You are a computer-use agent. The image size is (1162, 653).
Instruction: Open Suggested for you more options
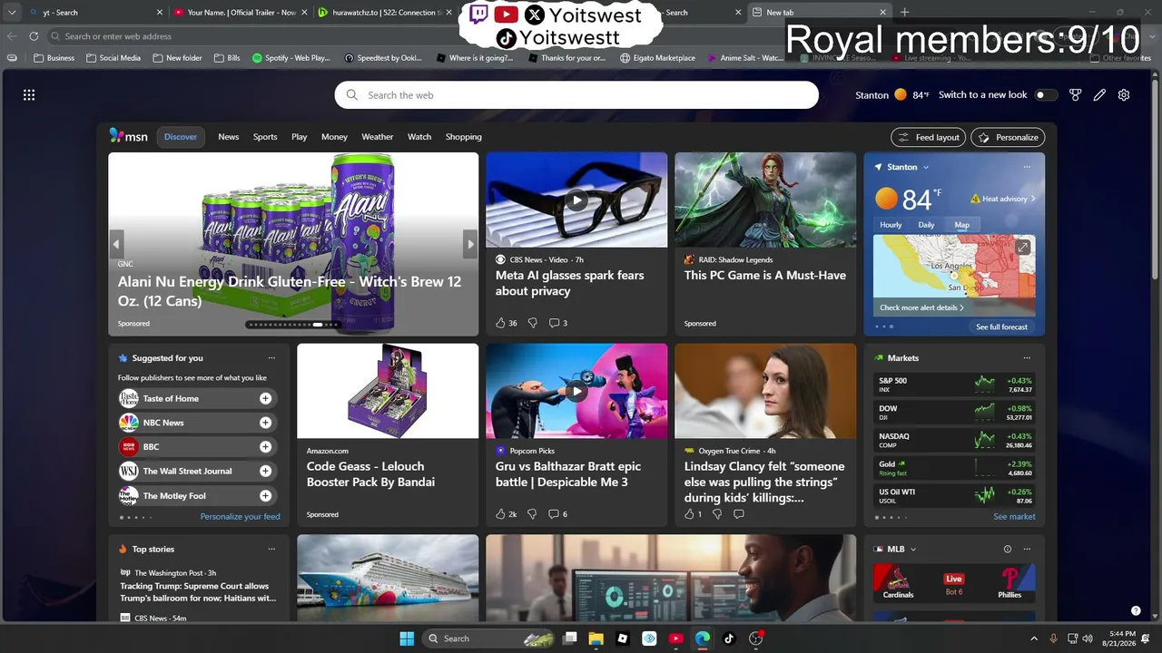click(x=271, y=357)
